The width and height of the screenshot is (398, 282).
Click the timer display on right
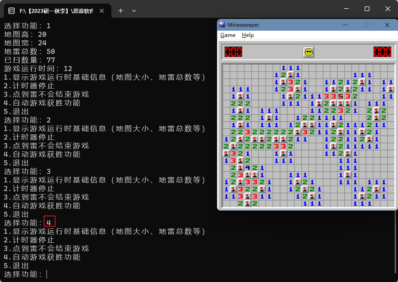[382, 52]
